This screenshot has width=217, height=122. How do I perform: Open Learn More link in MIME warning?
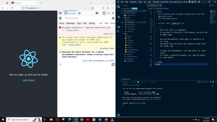click(75, 44)
